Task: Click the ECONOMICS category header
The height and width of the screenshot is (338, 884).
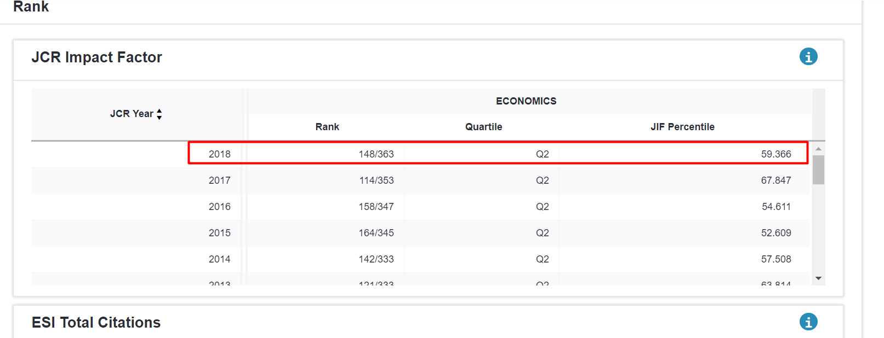Action: [x=526, y=101]
